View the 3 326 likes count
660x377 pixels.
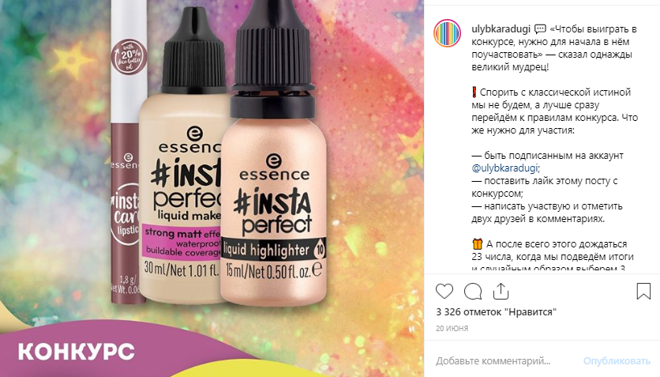(x=497, y=312)
